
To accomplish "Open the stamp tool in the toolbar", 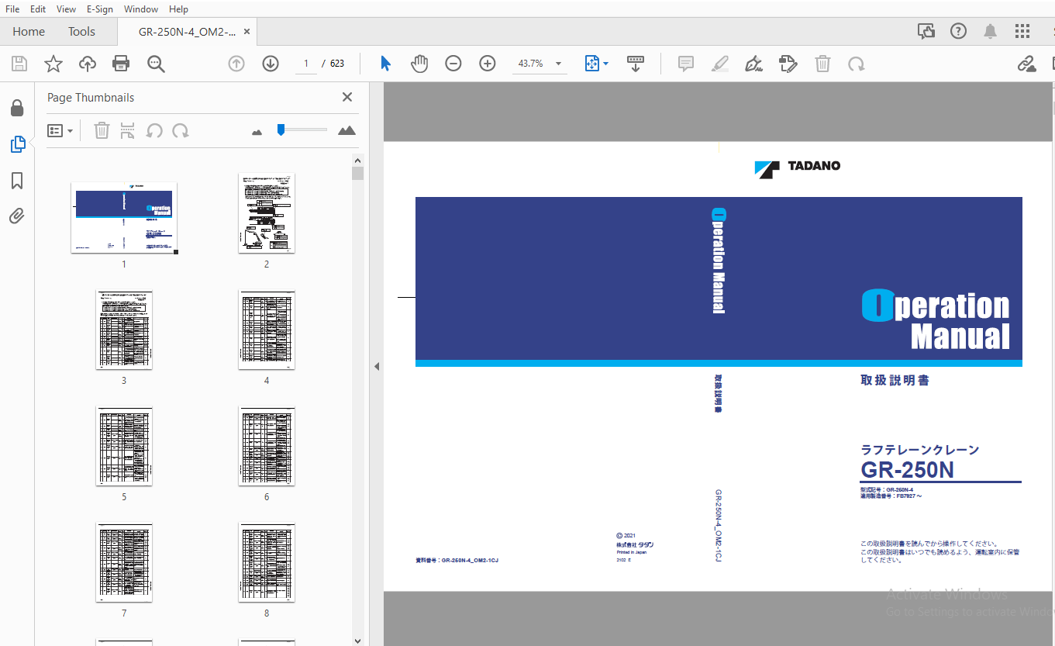I will point(788,64).
